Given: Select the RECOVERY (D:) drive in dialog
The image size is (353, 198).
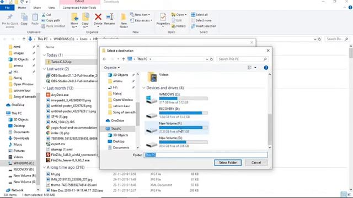Looking at the screenshot, I should point(176,113).
